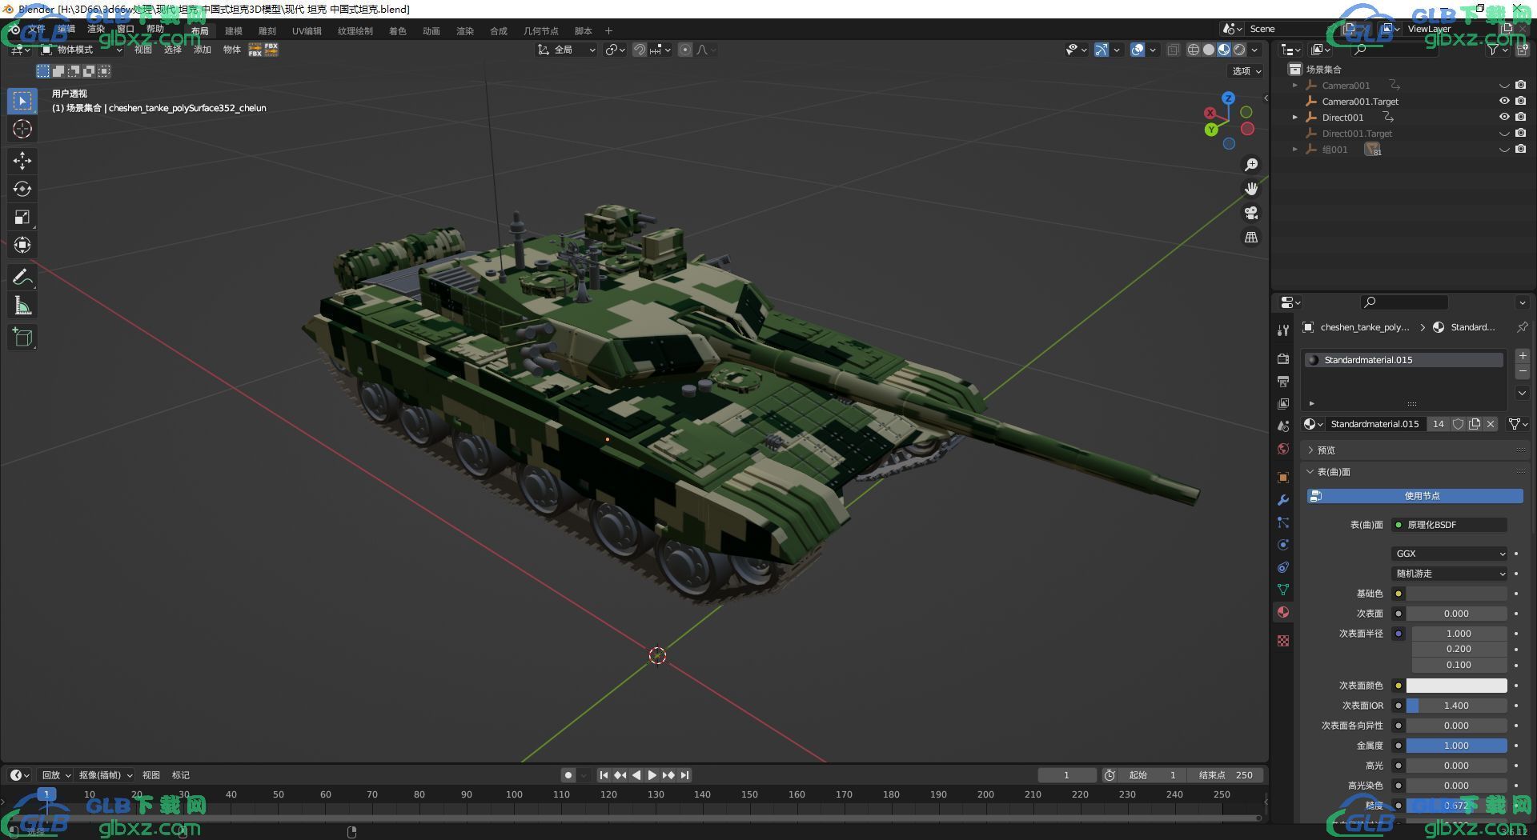
Task: Switch to the UV编辑 workspace tab
Action: [307, 31]
